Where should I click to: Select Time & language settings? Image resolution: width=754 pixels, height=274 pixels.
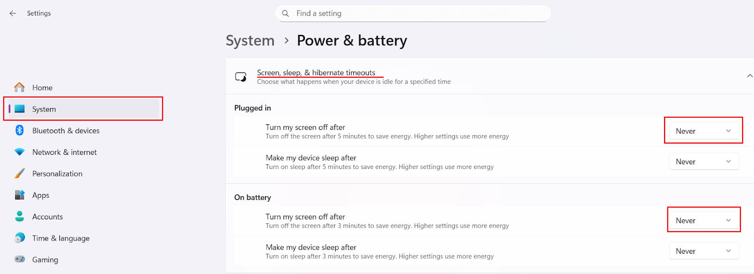tap(61, 238)
